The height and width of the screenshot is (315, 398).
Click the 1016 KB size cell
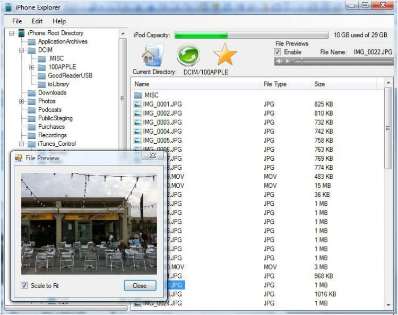coord(325,294)
